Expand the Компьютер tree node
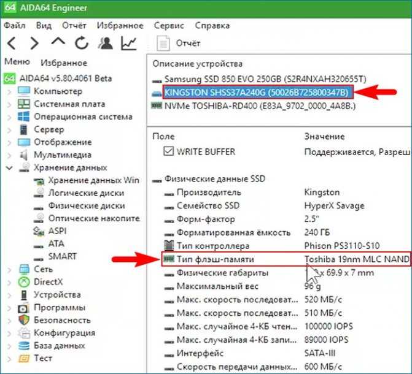 [x=9, y=91]
